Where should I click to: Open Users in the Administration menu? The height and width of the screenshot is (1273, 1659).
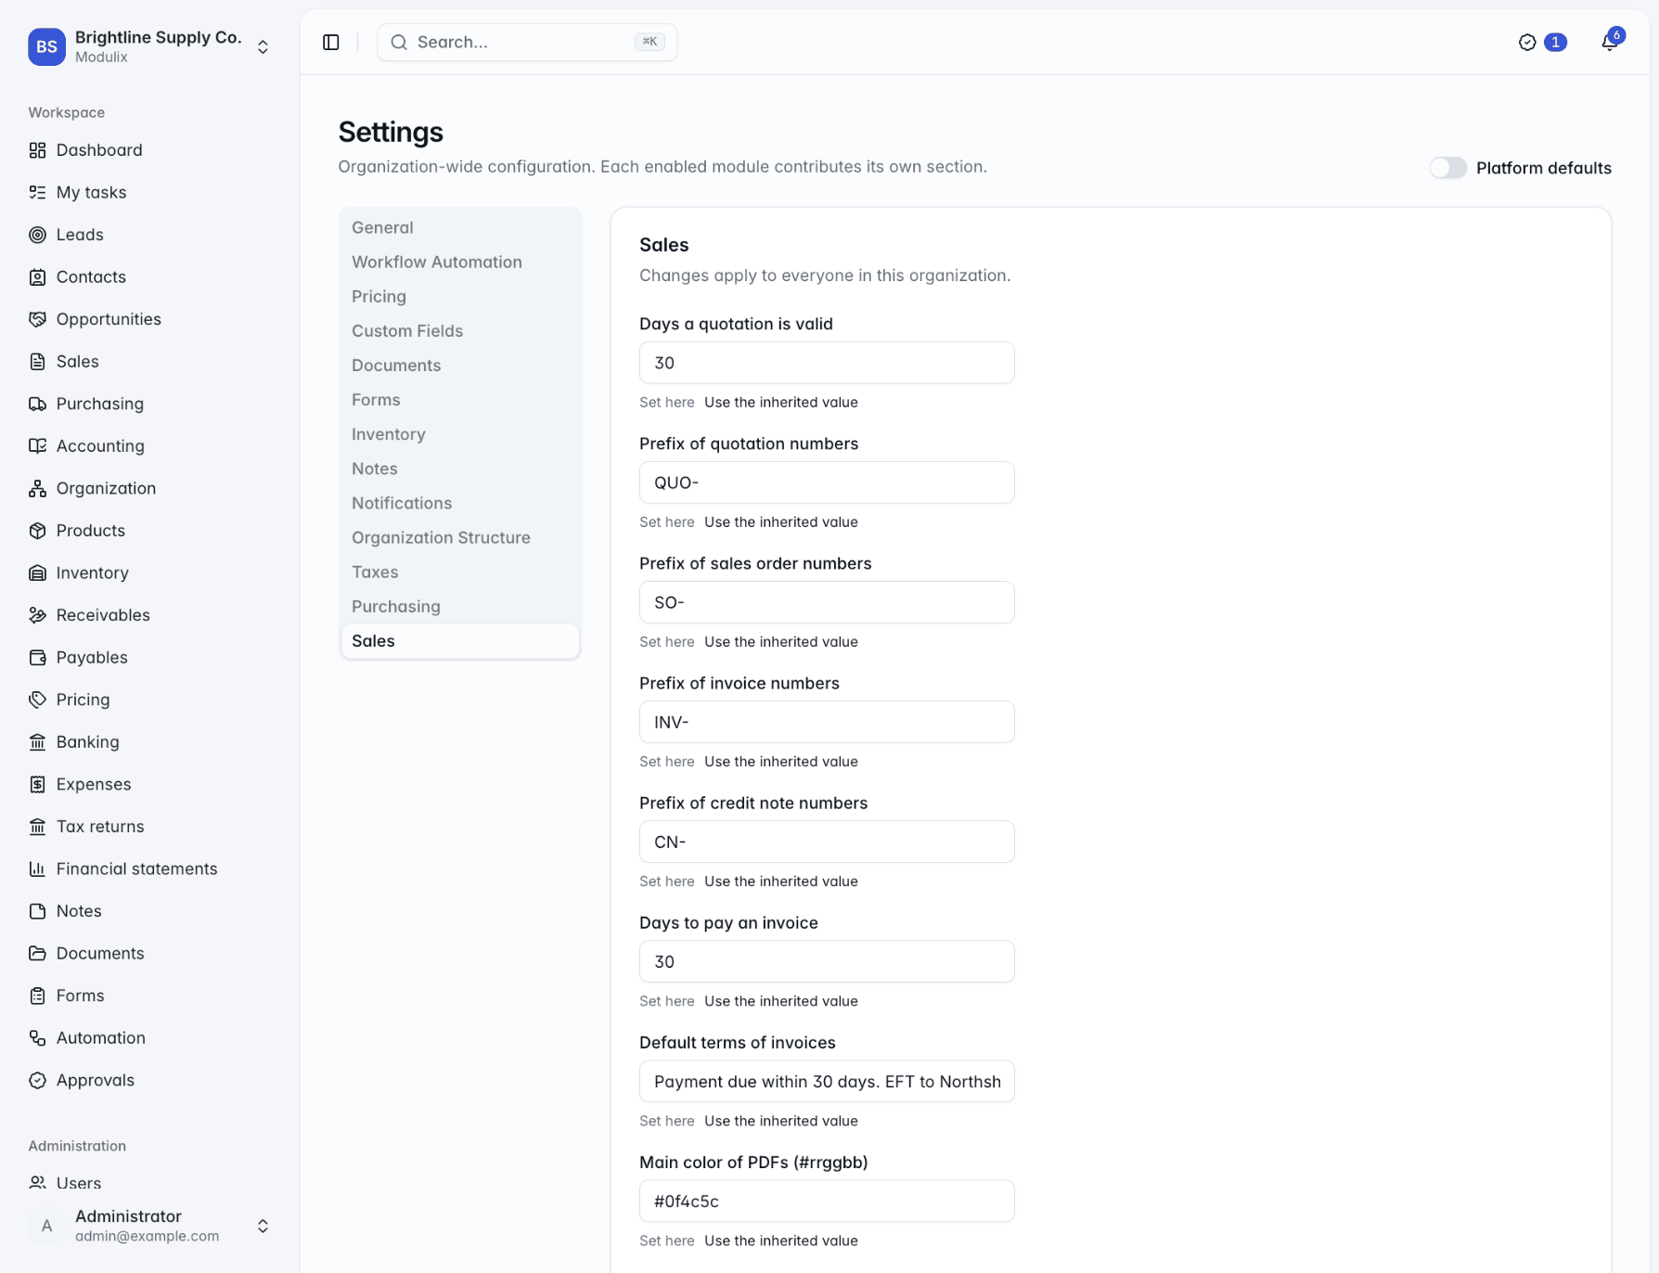coord(150,1183)
